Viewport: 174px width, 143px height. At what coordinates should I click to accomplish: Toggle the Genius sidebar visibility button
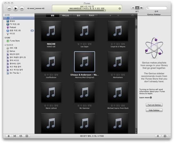pyautogui.click(x=165, y=136)
